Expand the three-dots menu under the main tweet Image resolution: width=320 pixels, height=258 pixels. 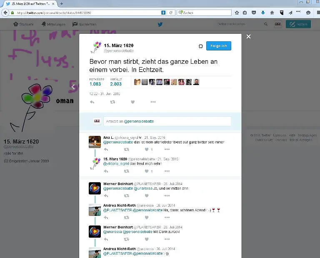[x=153, y=102]
